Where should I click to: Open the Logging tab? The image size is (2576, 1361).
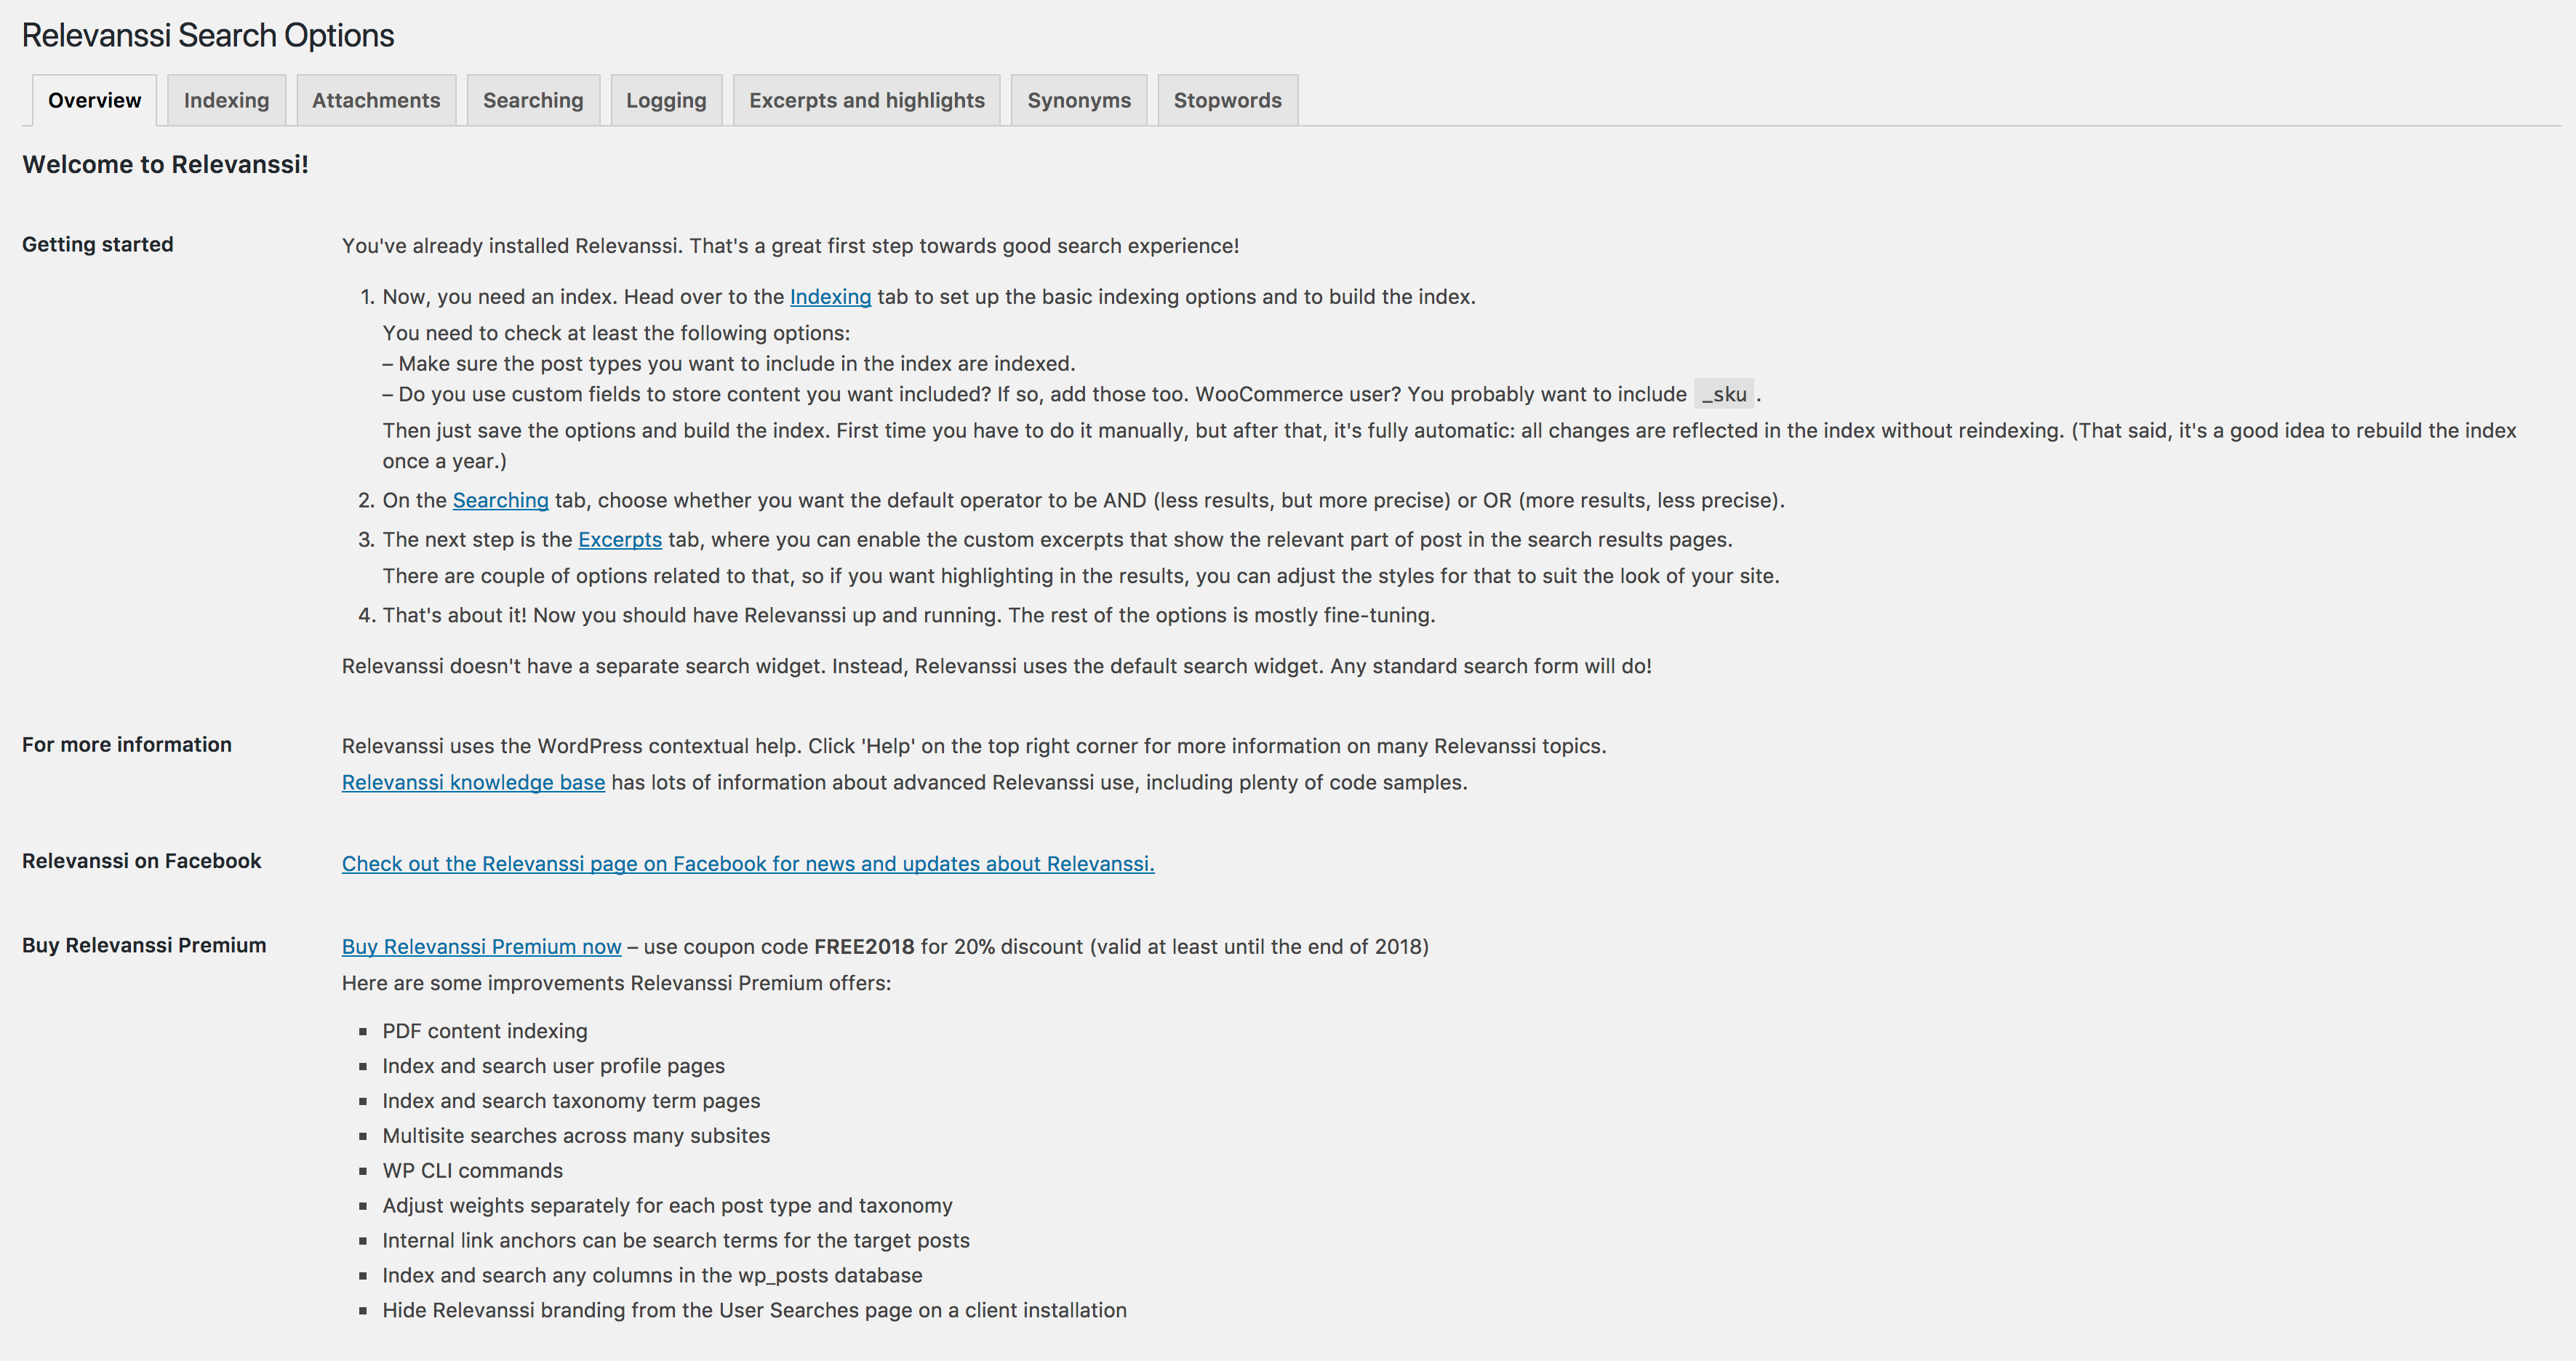coord(665,99)
